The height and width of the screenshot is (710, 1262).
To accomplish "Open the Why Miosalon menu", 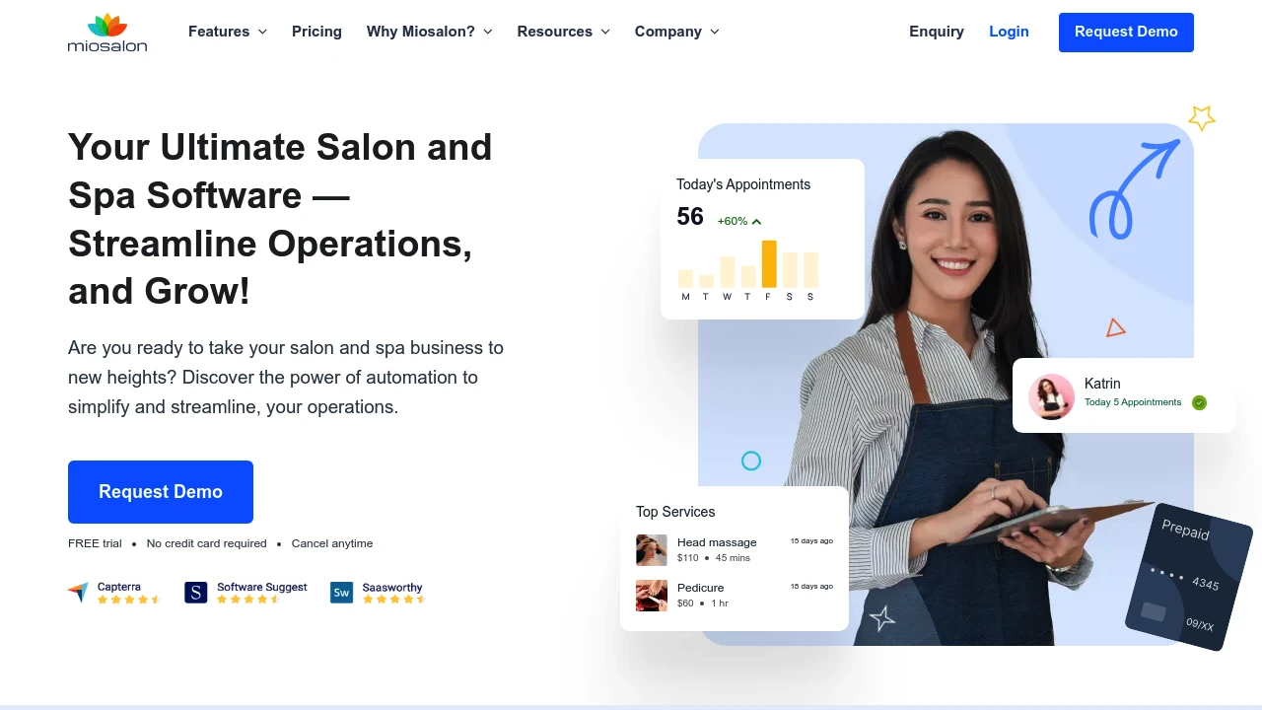I will [x=429, y=32].
